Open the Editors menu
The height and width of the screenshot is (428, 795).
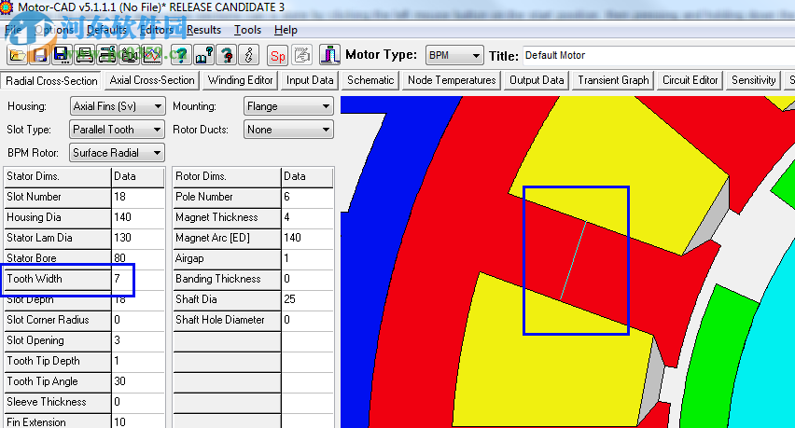tap(157, 30)
